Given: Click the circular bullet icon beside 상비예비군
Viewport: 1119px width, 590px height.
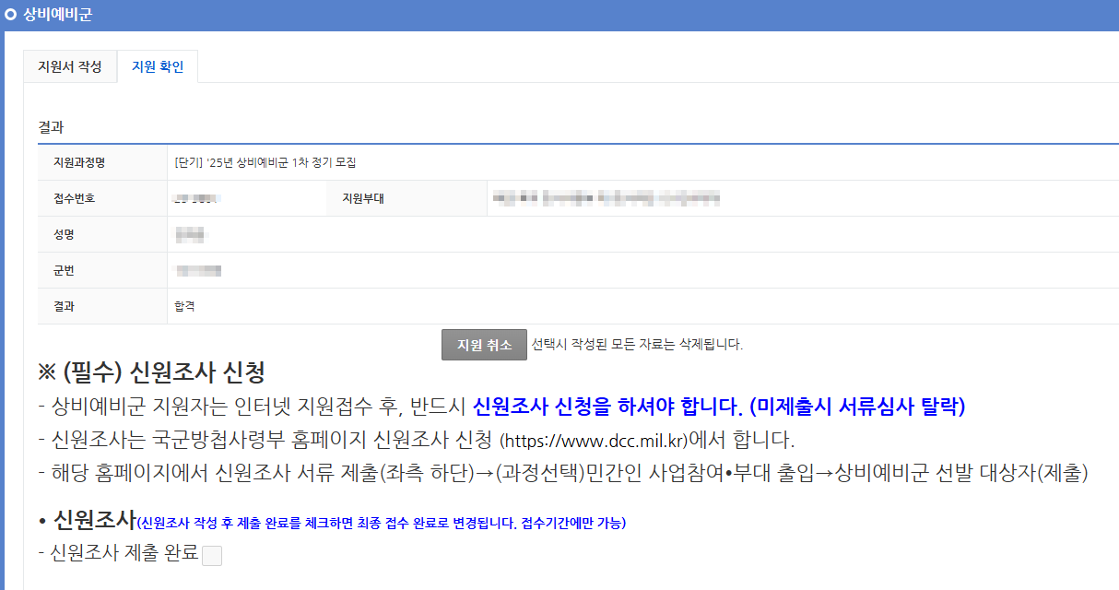Looking at the screenshot, I should pos(10,13).
